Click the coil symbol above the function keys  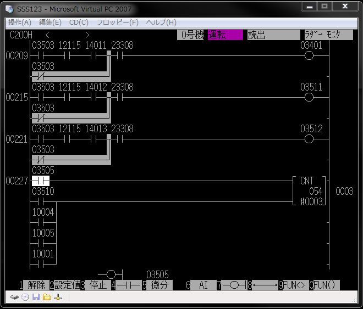[111, 274]
